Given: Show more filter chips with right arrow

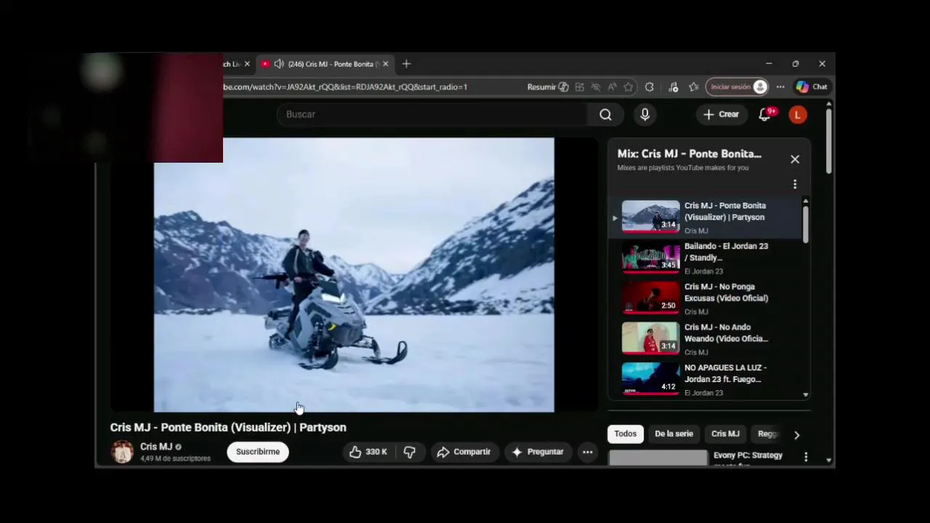Looking at the screenshot, I should [x=797, y=434].
